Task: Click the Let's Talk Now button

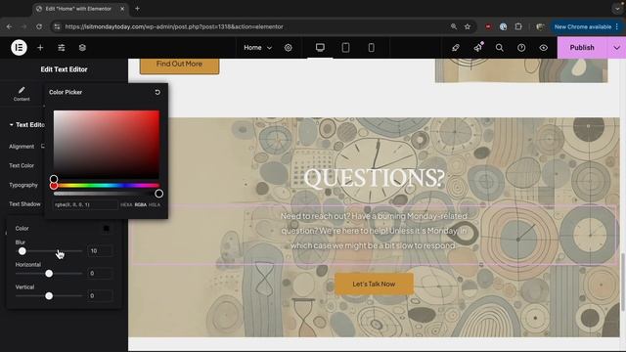Action: point(374,285)
